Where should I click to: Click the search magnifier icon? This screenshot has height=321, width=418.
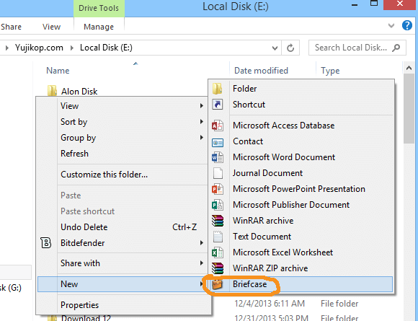[x=396, y=48]
